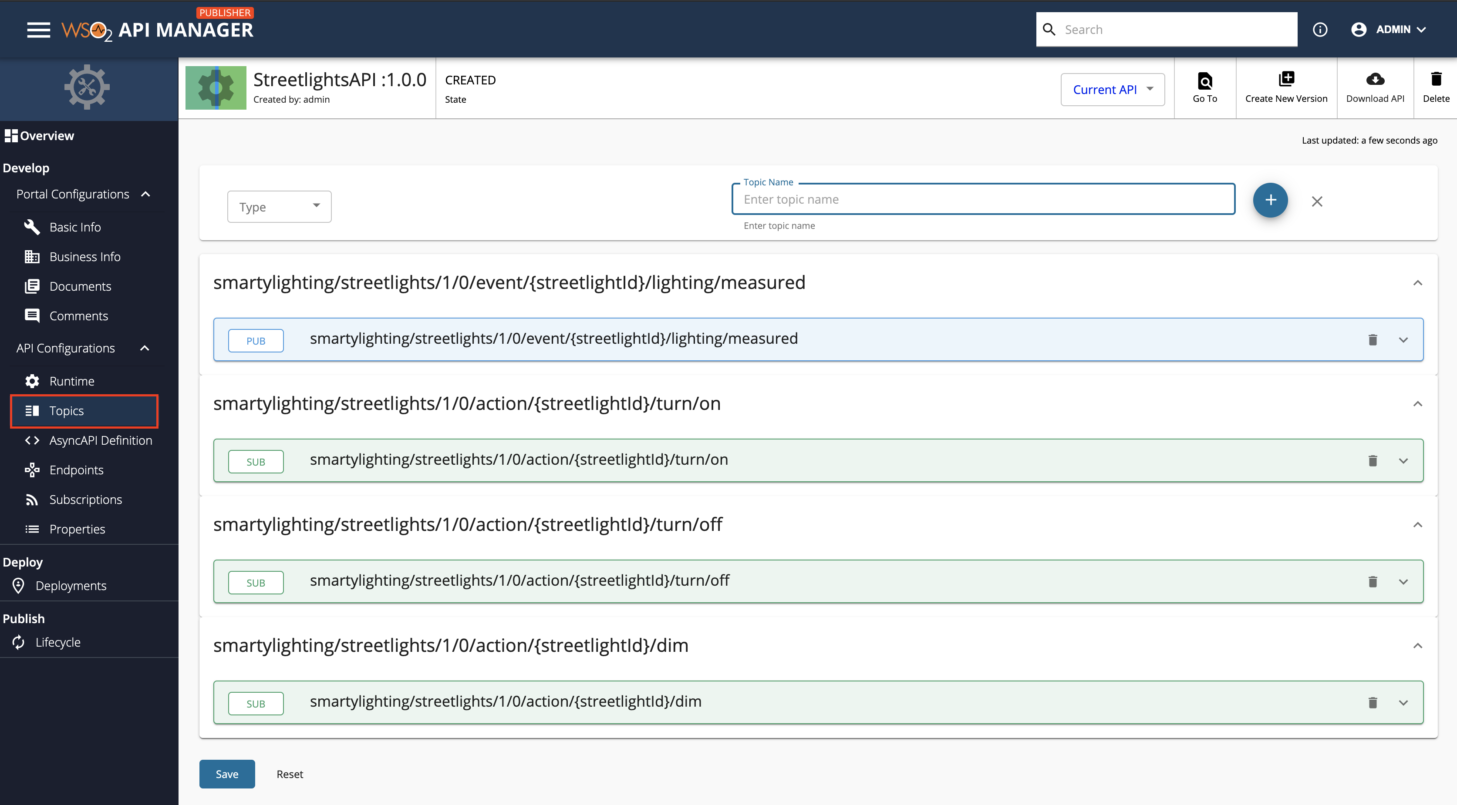Open the Current API dropdown
This screenshot has width=1457, height=805.
click(x=1112, y=89)
